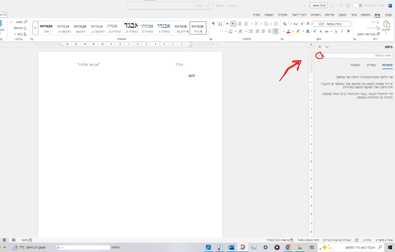Open the navigation search options dropdown

point(319,56)
